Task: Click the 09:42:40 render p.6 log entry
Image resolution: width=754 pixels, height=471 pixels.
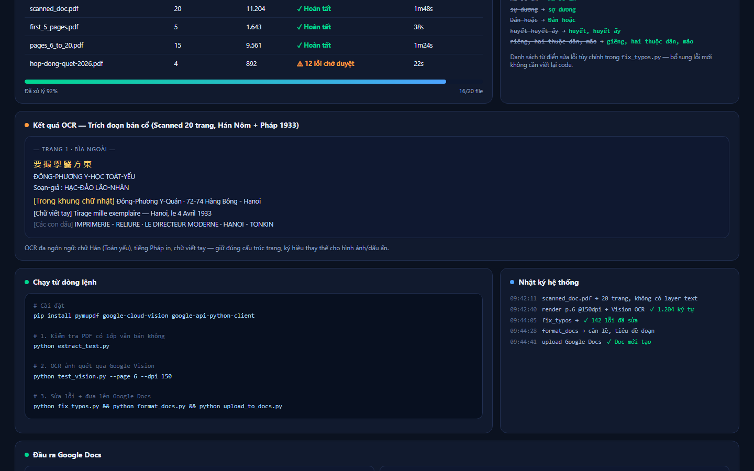Action: [602, 310]
